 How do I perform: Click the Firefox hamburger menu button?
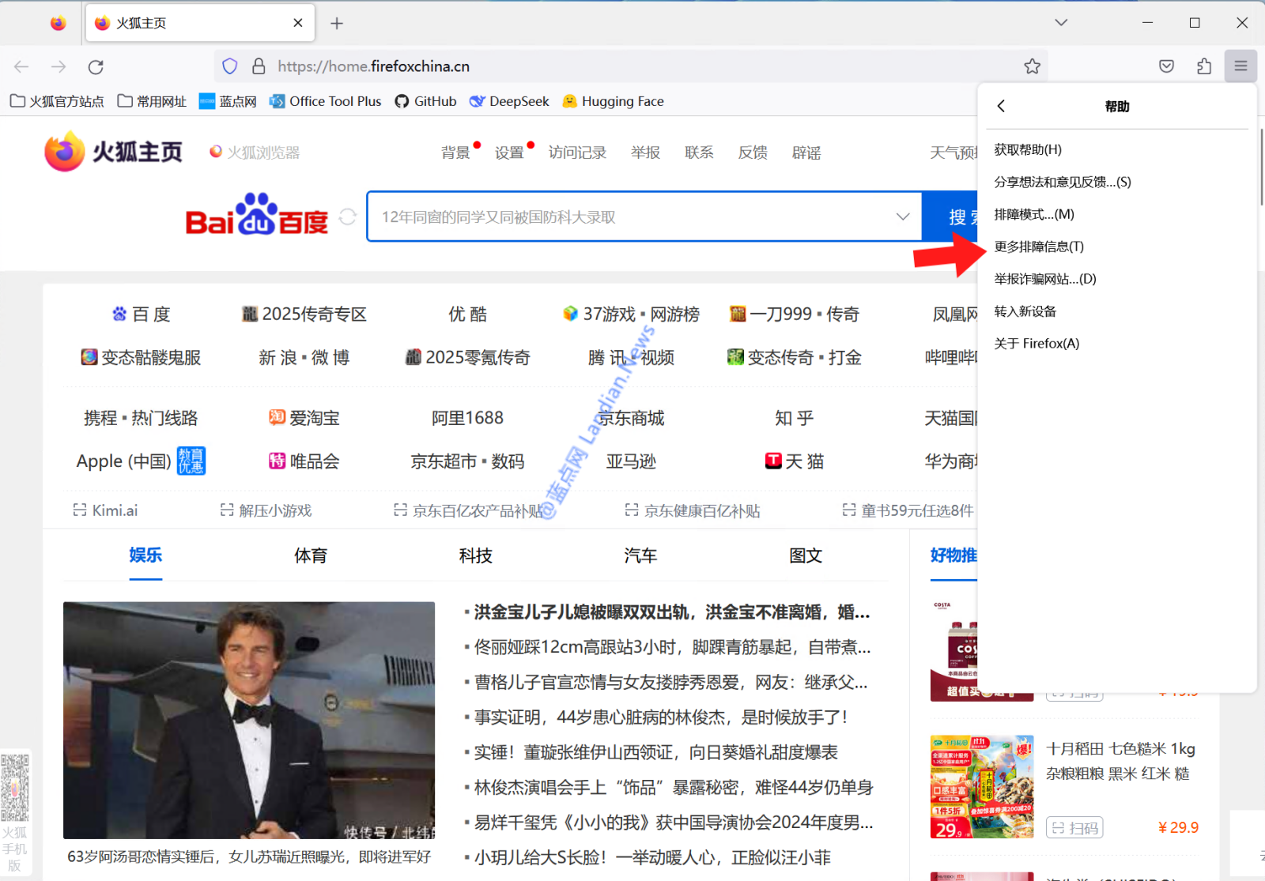[x=1240, y=66]
